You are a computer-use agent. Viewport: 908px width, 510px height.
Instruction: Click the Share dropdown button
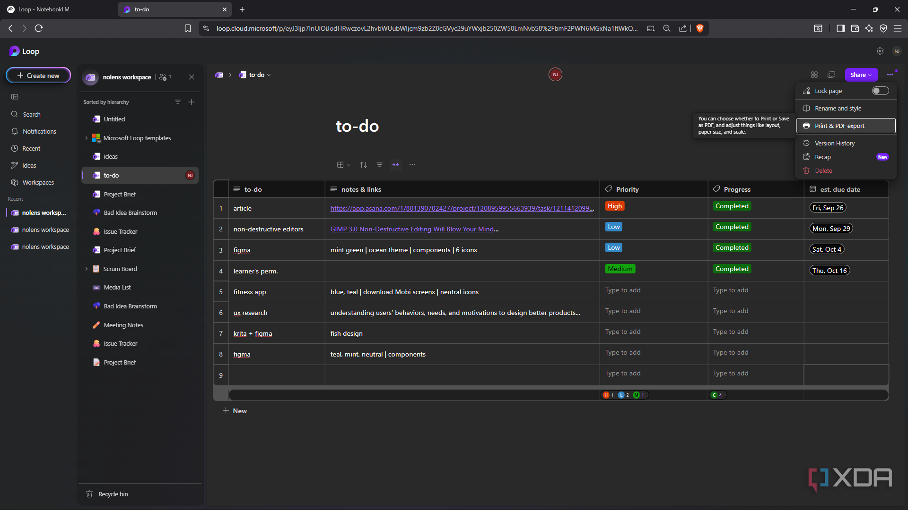tap(861, 75)
